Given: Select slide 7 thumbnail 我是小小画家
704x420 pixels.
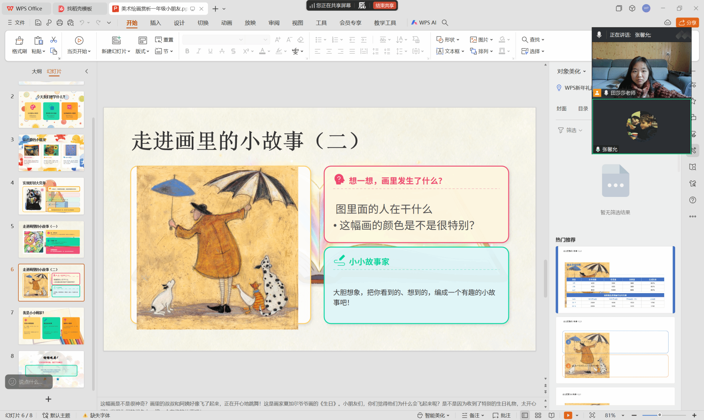Looking at the screenshot, I should tap(51, 326).
